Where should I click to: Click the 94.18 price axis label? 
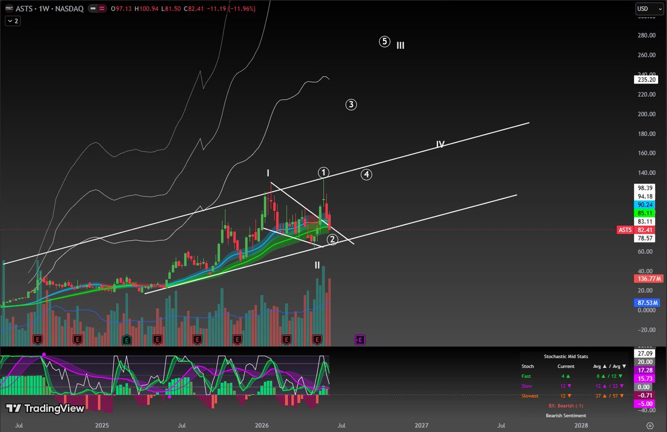click(645, 196)
